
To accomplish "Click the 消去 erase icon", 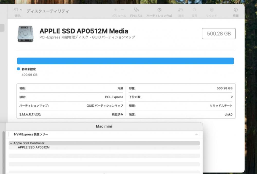I will tap(180, 10).
